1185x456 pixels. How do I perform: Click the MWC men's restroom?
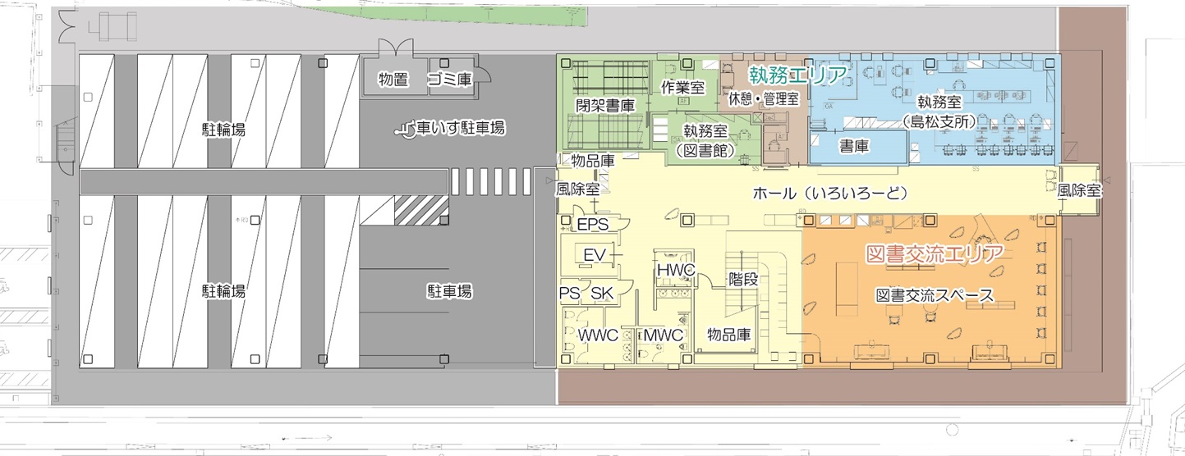(664, 335)
